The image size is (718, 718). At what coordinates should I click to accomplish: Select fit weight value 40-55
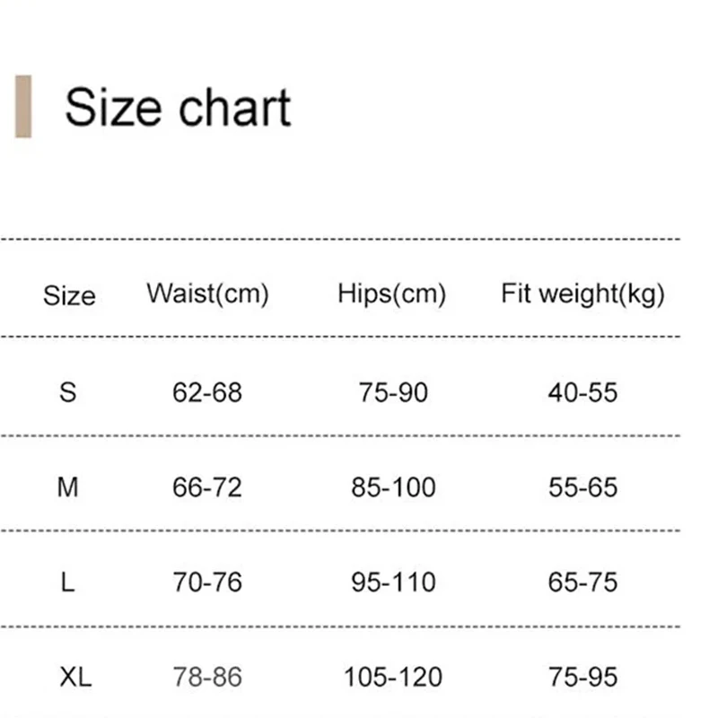(x=582, y=392)
